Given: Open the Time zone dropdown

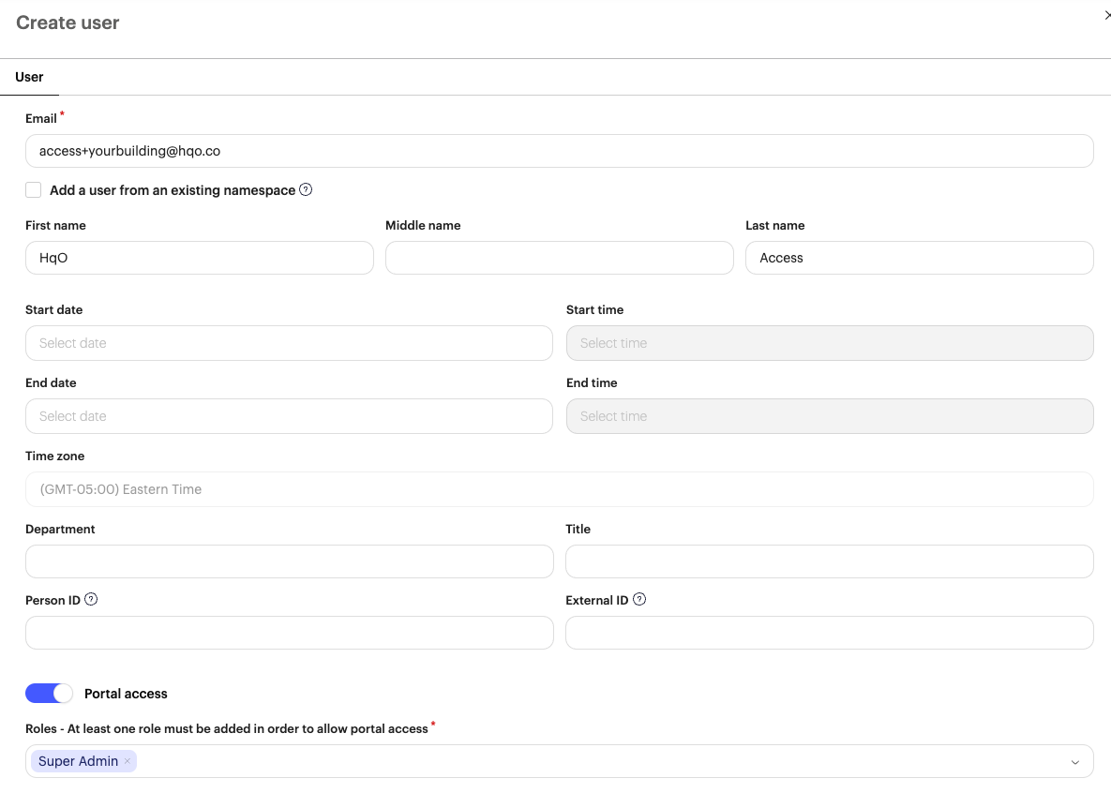Looking at the screenshot, I should (x=559, y=489).
